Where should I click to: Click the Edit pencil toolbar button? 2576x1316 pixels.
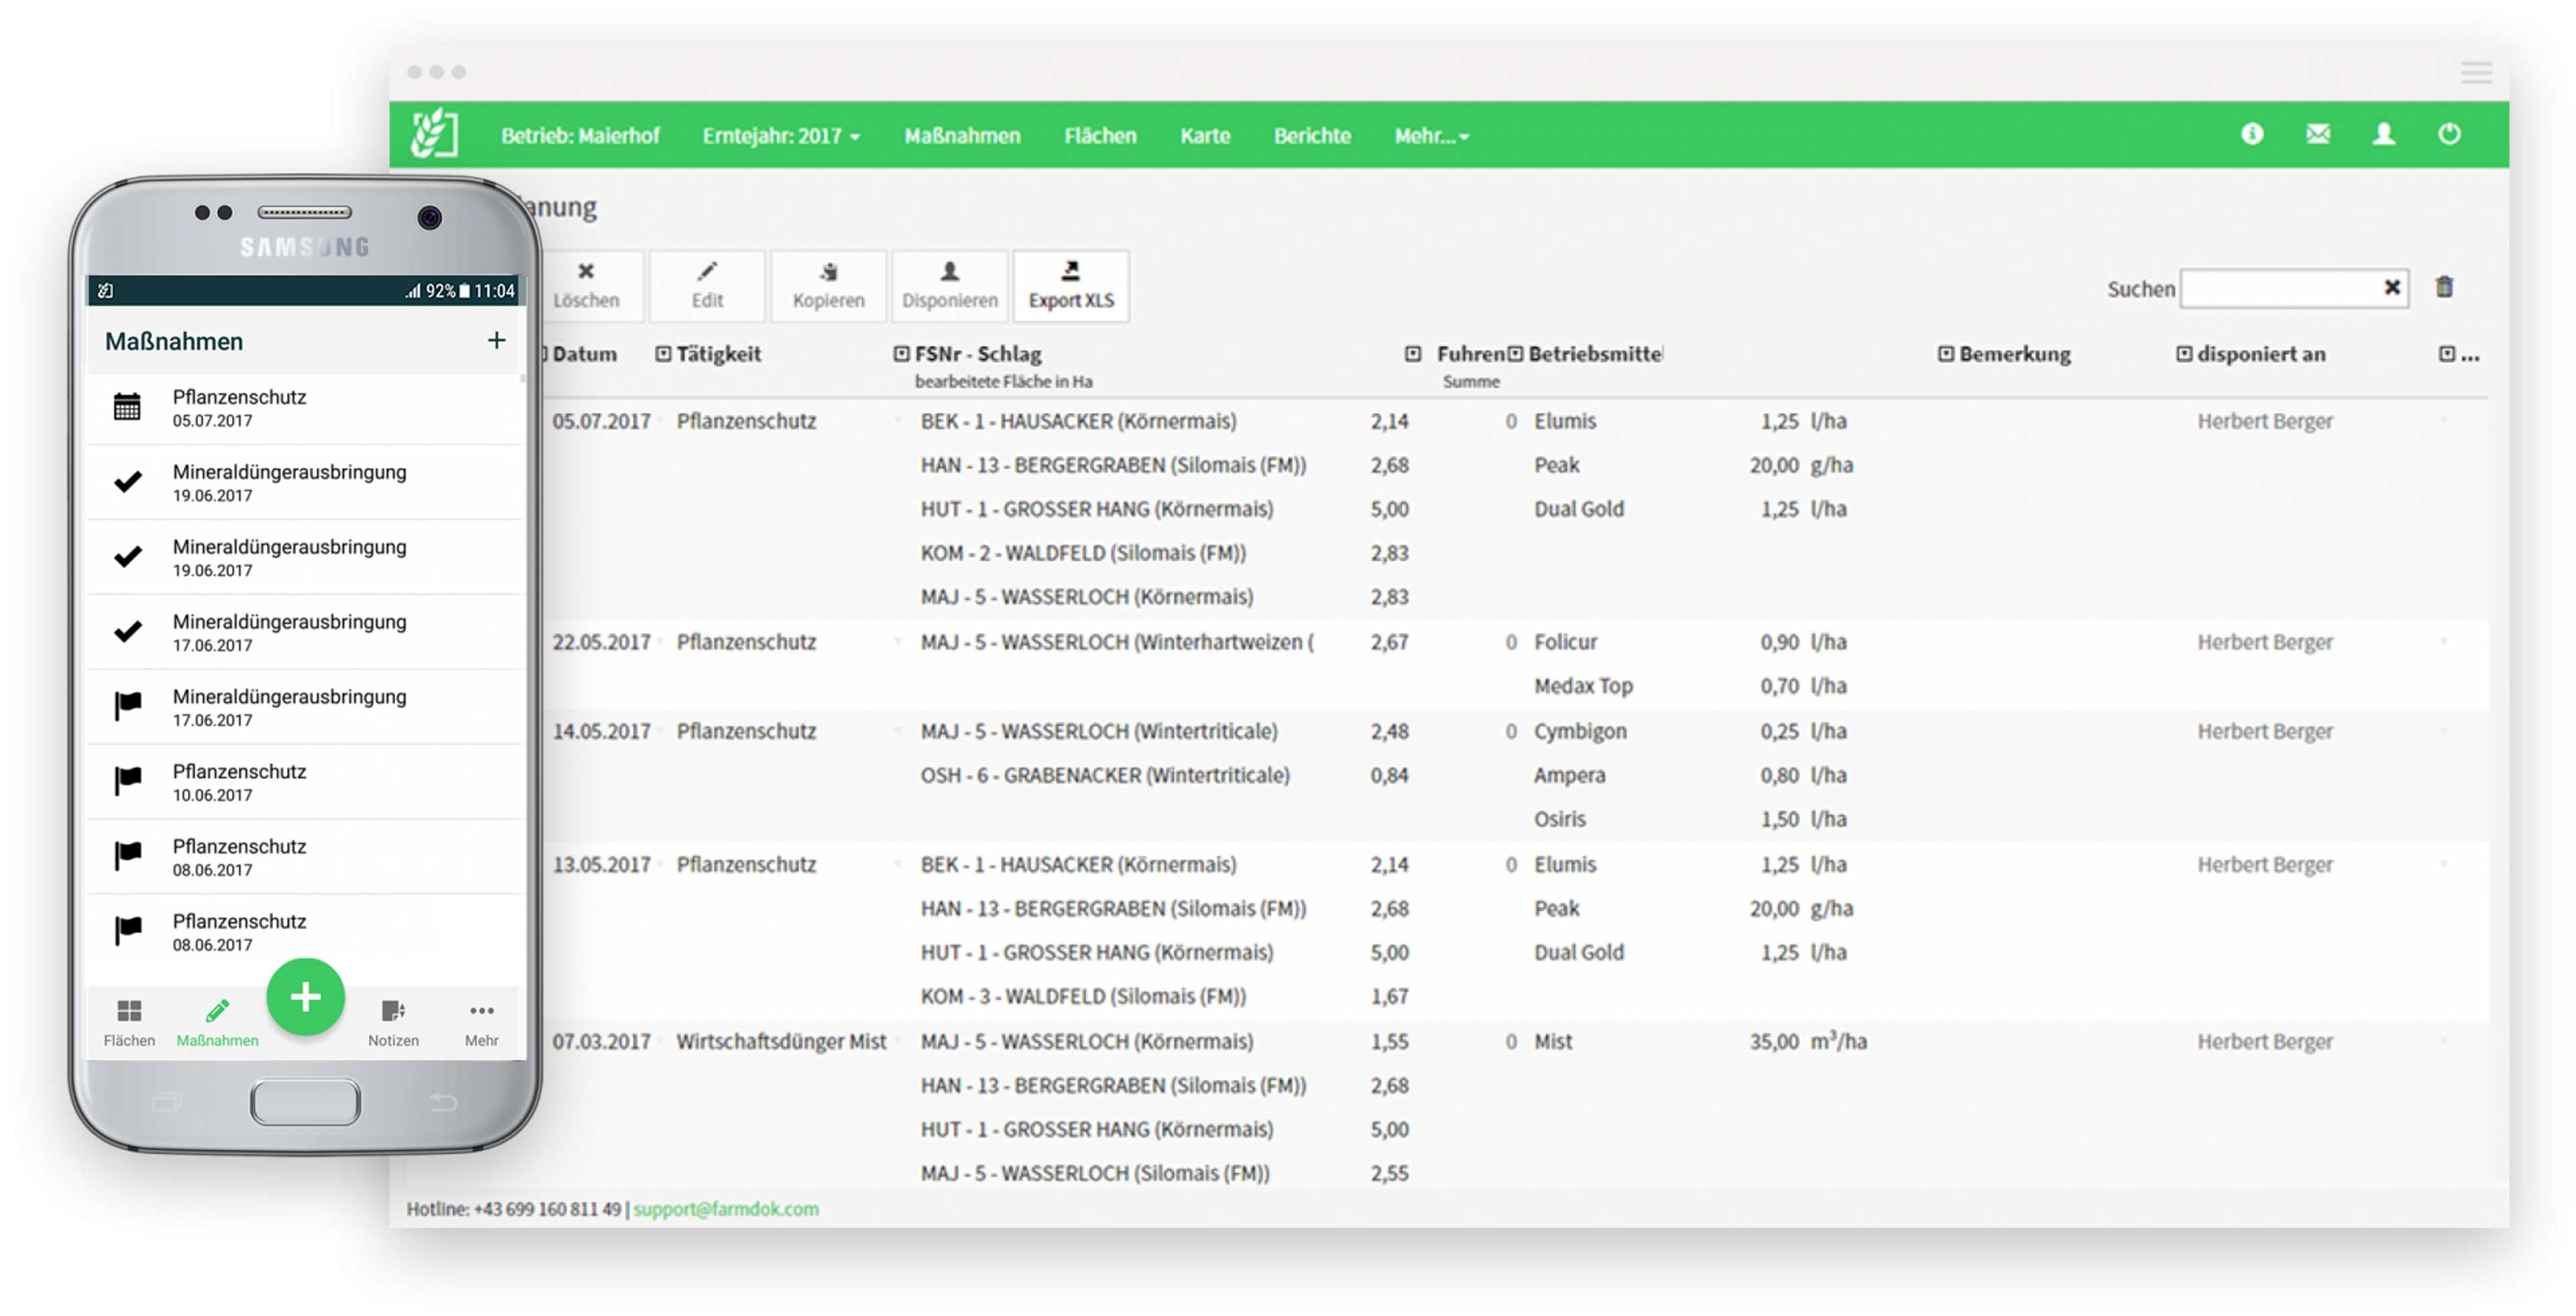point(707,286)
